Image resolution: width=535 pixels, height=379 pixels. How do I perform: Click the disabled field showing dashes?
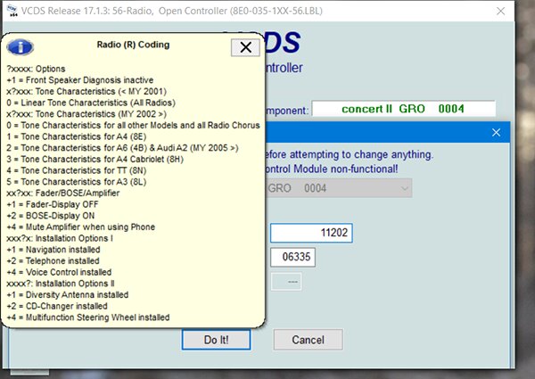click(286, 282)
